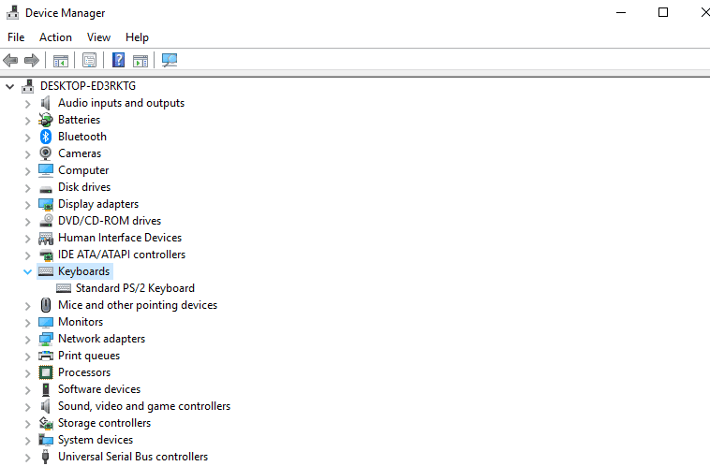Screen dimensions: 710x466
Task: Maximize the Device Manager window
Action: pyautogui.click(x=663, y=13)
